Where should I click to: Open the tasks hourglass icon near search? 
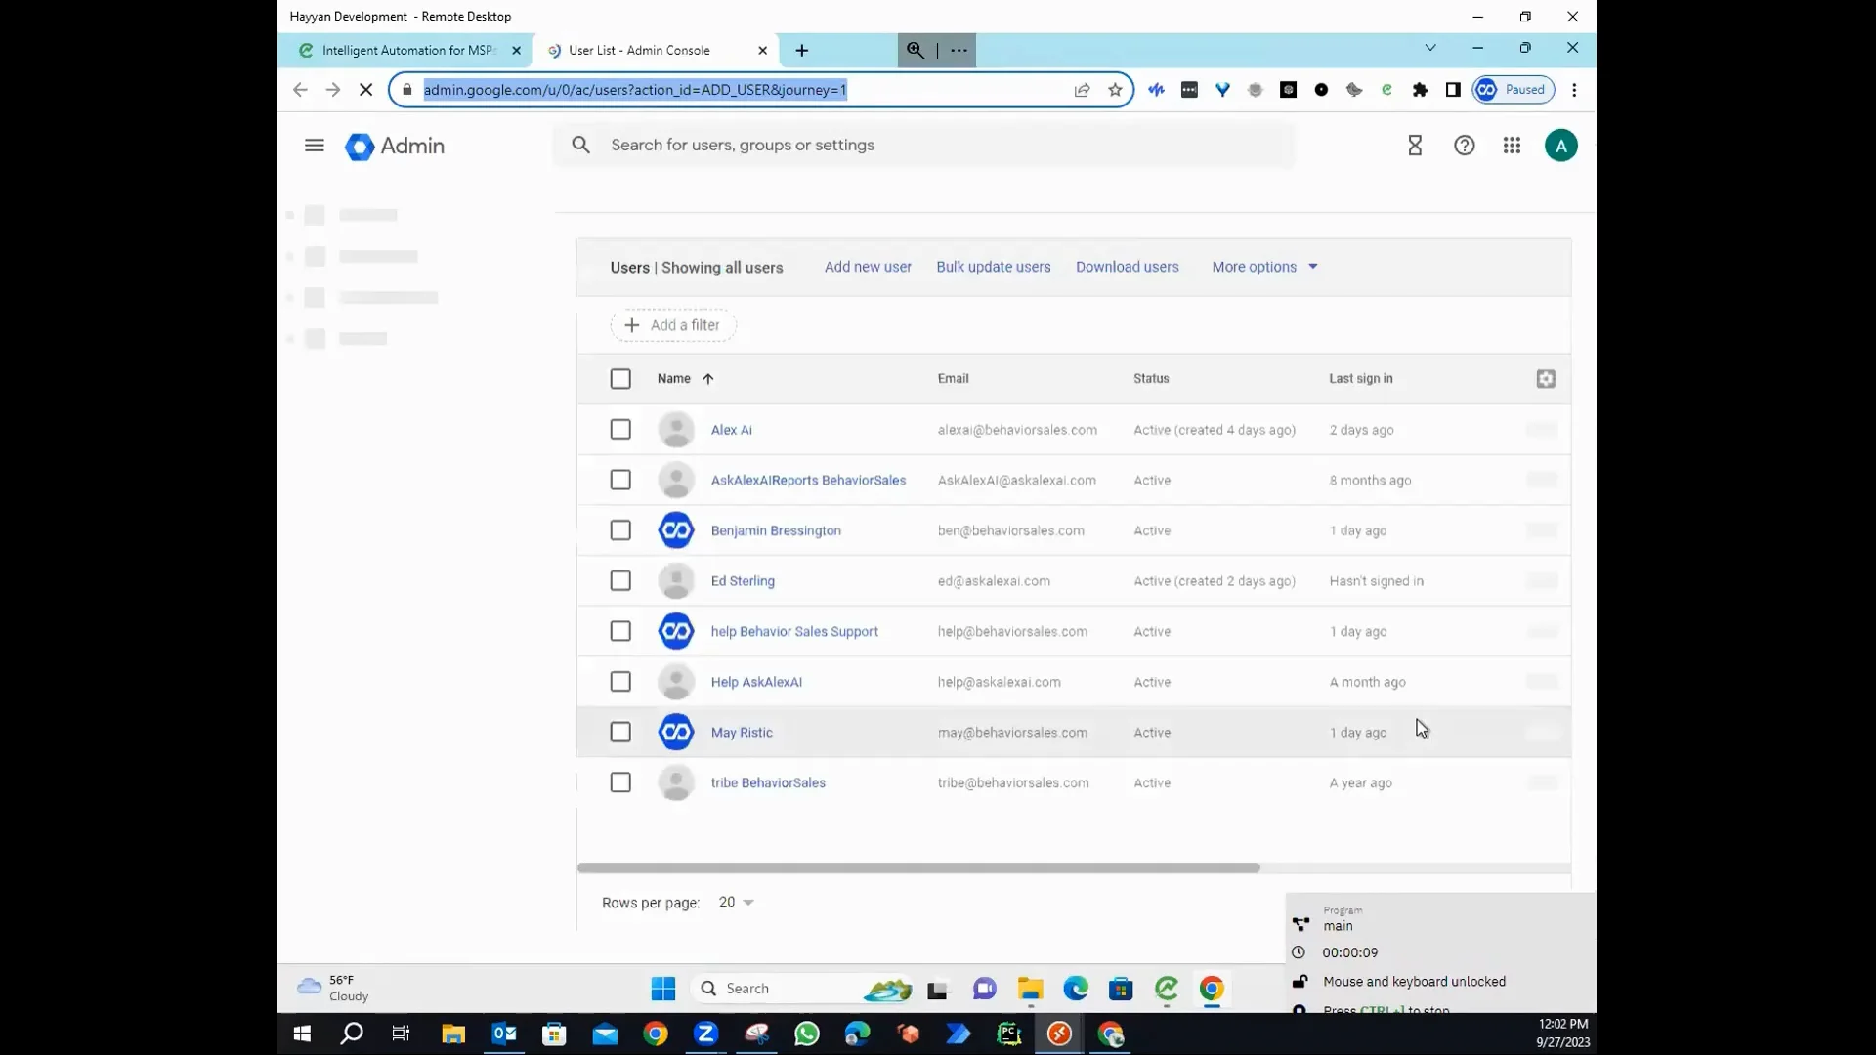[1415, 145]
